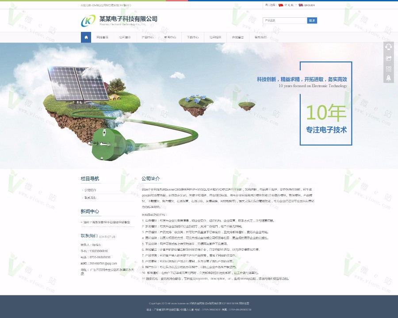Click the share icon in the right sidebar
Screen dimensions: 398x318
[x=389, y=58]
